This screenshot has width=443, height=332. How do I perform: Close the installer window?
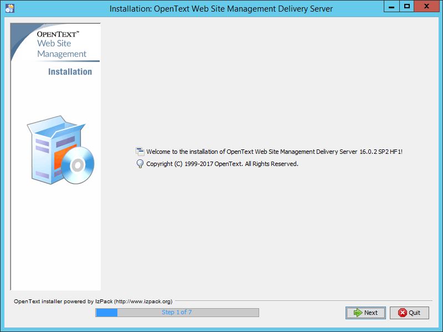(427, 6)
